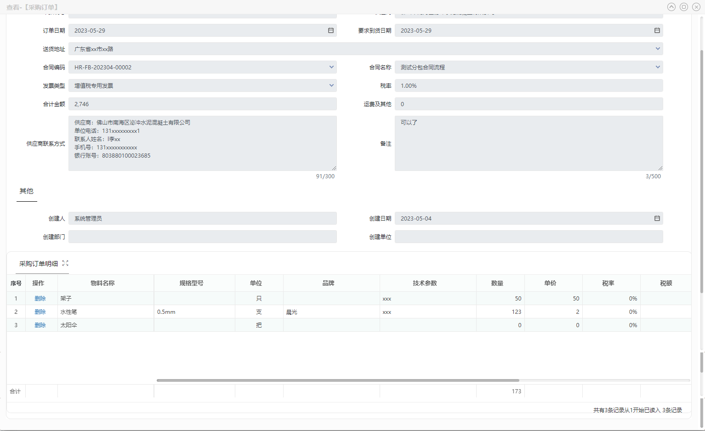Select the 采购订单明细 tab
Image resolution: width=705 pixels, height=431 pixels.
(x=39, y=264)
